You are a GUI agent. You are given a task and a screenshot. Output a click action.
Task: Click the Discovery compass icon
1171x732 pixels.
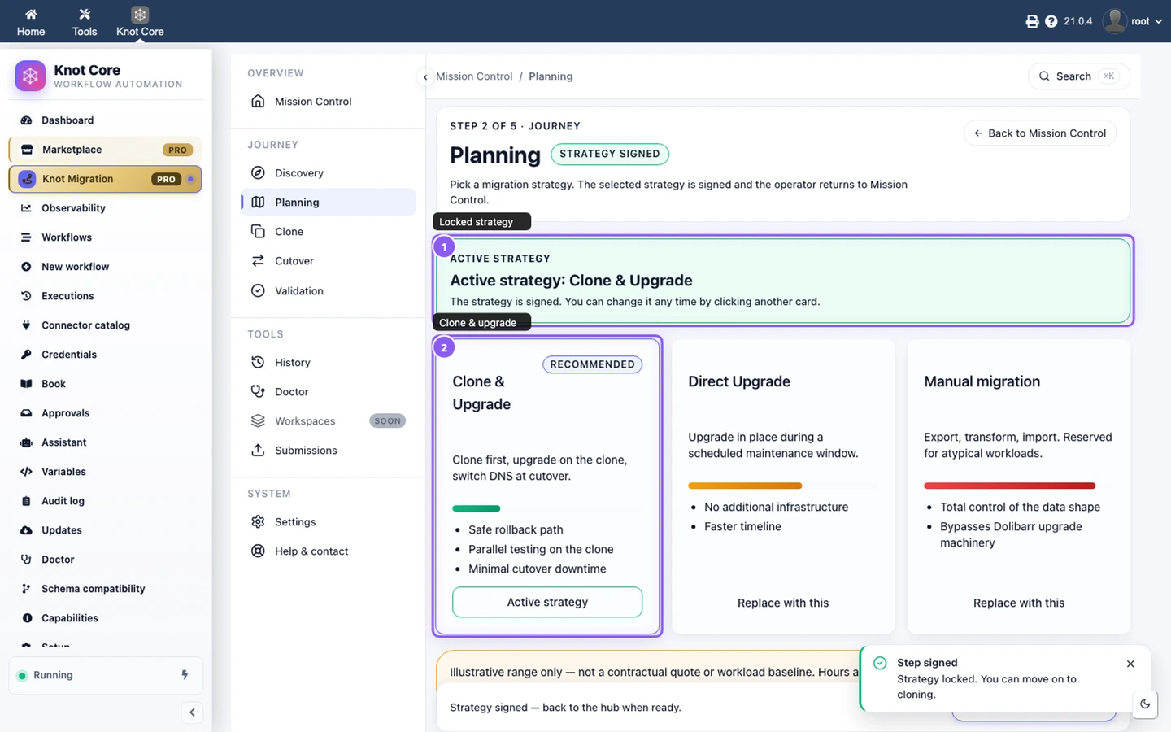click(258, 173)
